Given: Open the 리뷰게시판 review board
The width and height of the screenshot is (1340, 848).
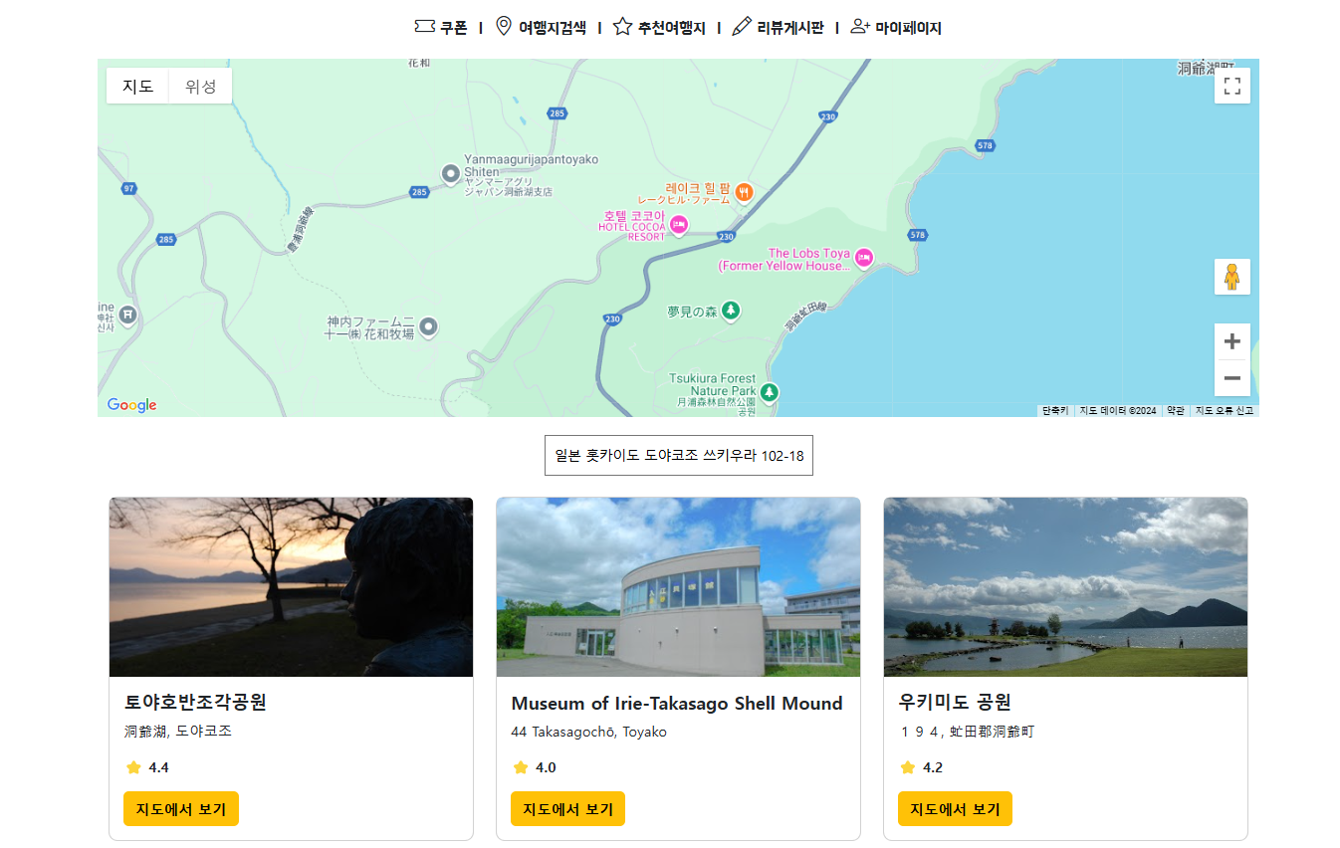Looking at the screenshot, I should pyautogui.click(x=778, y=28).
